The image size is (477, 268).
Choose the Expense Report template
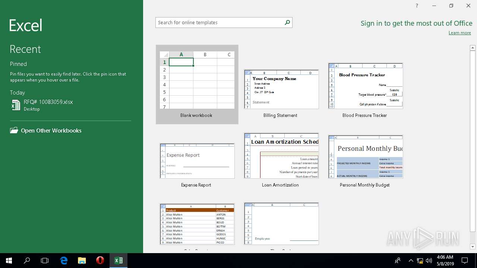pos(197,161)
